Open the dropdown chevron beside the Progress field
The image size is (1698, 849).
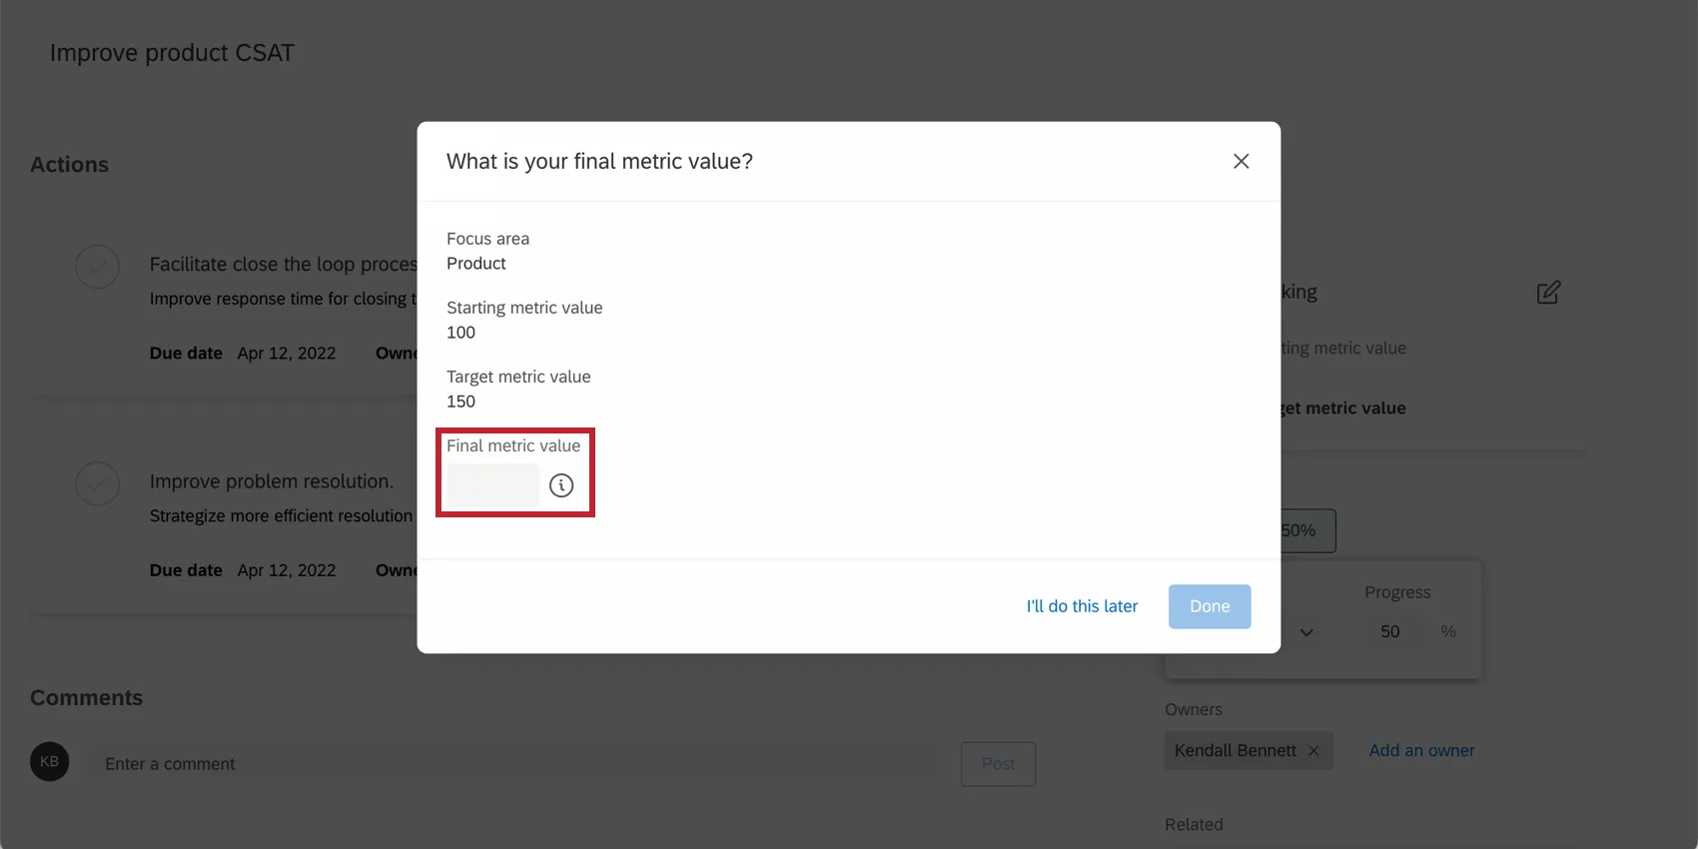1306,631
